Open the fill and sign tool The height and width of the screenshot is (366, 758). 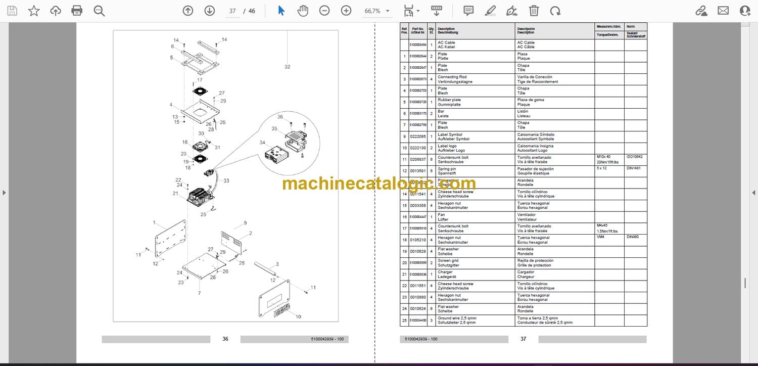512,11
